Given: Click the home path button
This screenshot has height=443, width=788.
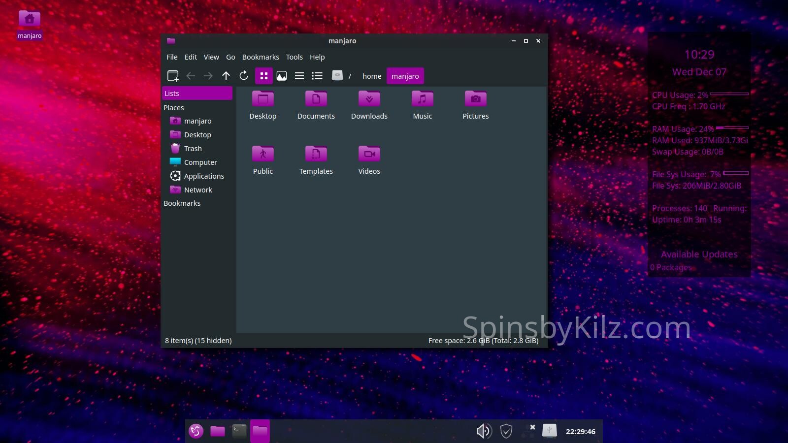Looking at the screenshot, I should [x=372, y=76].
